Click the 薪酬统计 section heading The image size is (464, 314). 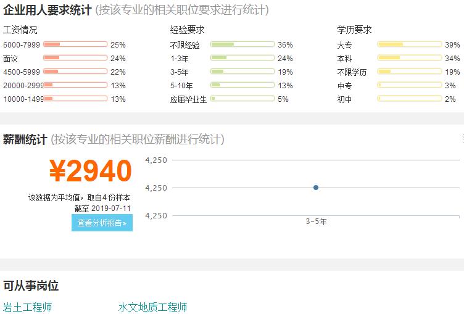tap(25, 139)
